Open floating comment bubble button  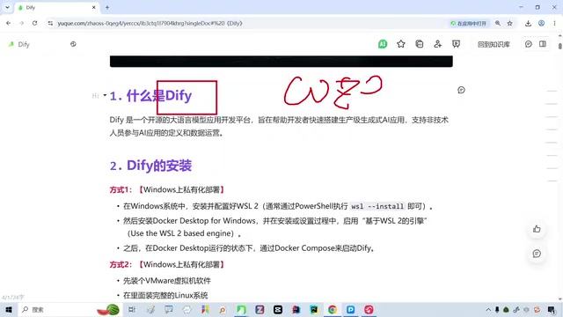point(537,254)
